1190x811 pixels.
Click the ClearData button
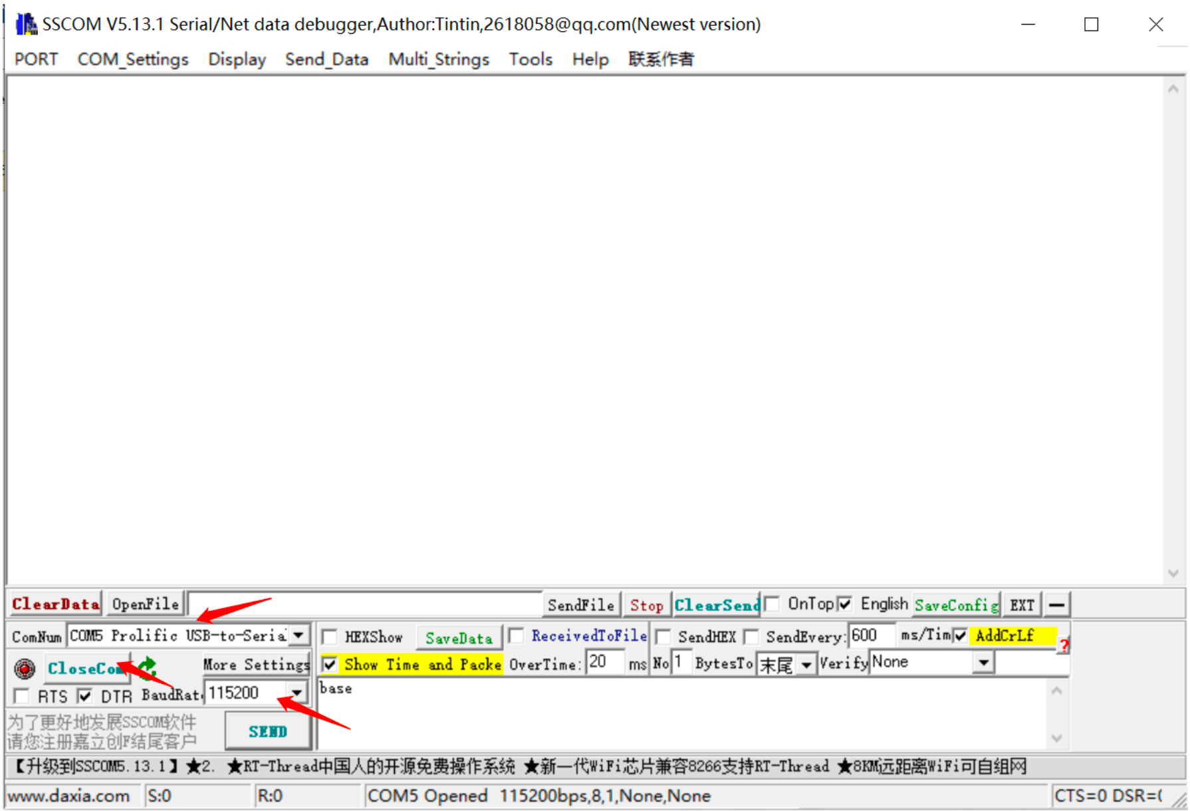tap(56, 604)
